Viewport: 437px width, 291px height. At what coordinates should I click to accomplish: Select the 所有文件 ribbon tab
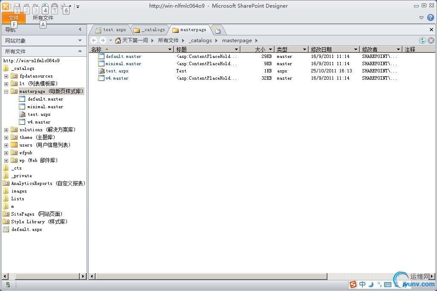point(43,18)
